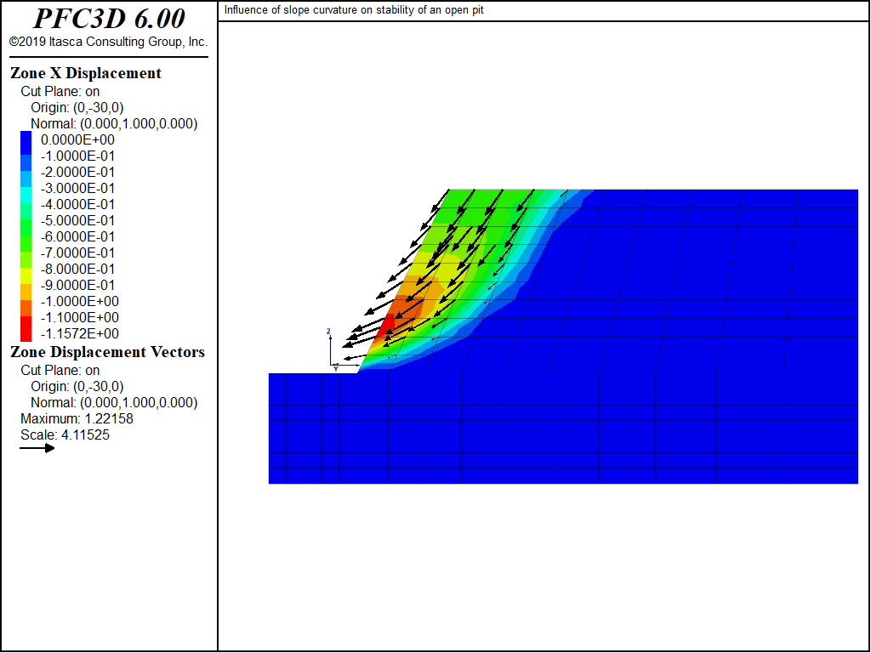Click the plot title about slope curvature
The width and height of the screenshot is (871, 653).
[354, 10]
